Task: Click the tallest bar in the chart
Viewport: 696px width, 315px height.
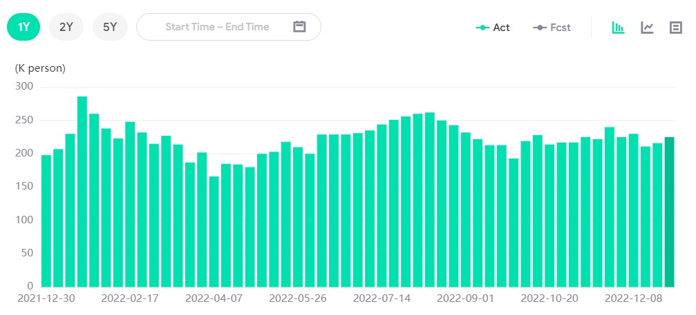Action: point(82,192)
